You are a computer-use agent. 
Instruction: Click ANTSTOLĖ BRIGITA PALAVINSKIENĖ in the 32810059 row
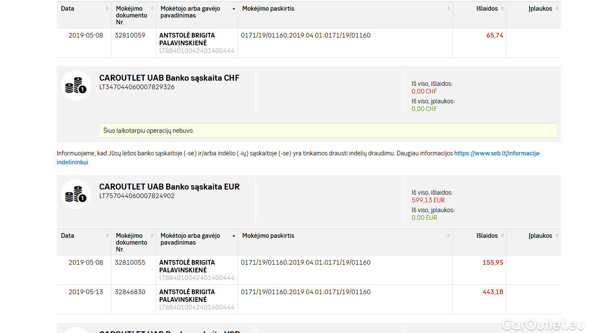point(187,39)
